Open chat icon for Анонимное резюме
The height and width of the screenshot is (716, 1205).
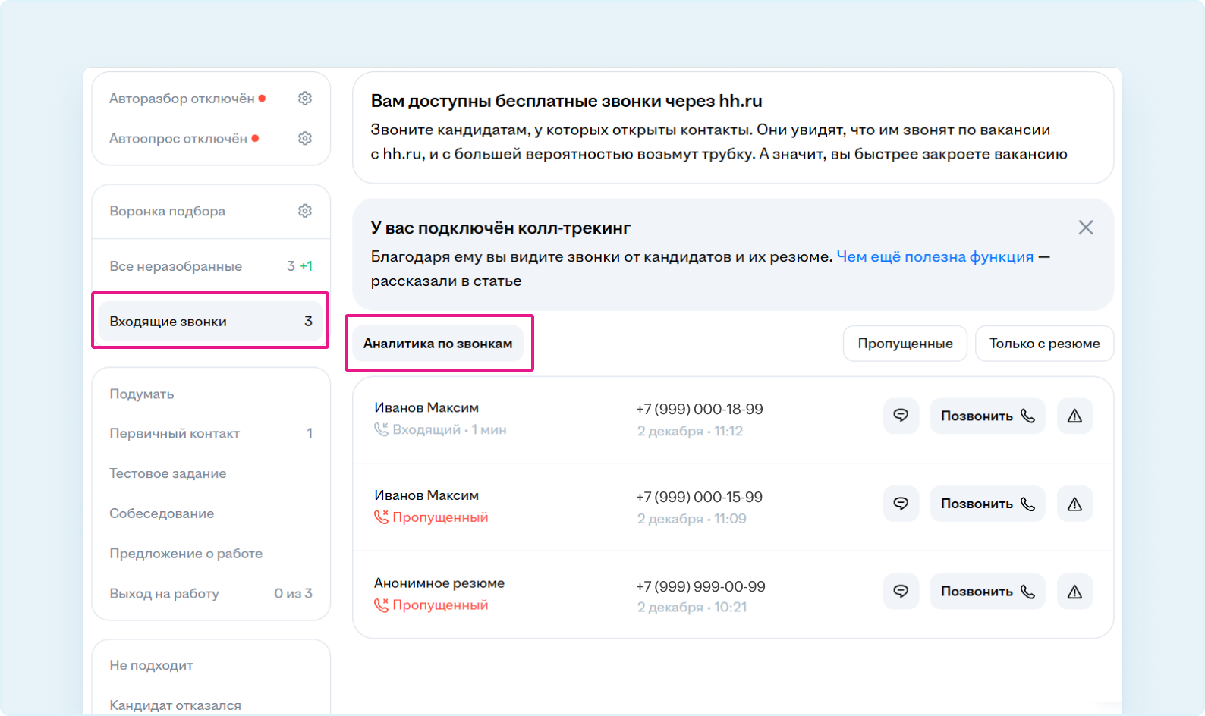[901, 592]
